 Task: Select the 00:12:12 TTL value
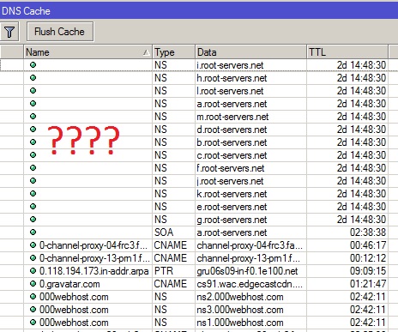pos(368,258)
